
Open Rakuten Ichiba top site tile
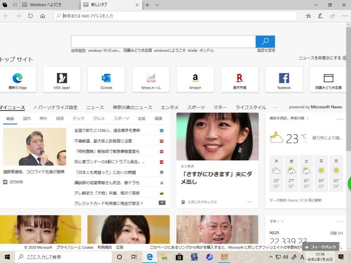pyautogui.click(x=240, y=79)
